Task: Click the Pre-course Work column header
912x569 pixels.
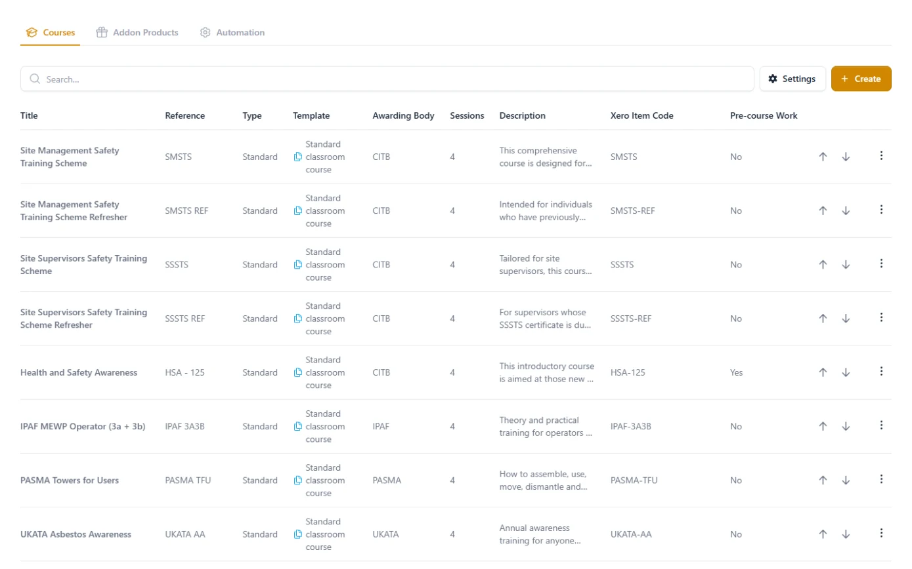Action: (764, 115)
